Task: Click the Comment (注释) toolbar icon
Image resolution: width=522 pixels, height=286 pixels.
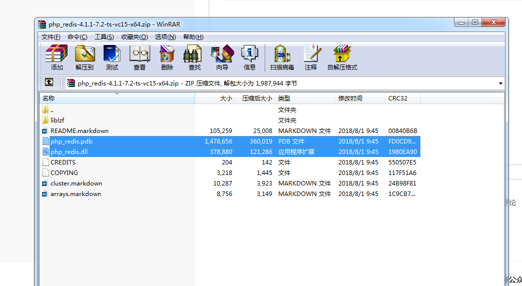Action: pos(312,53)
